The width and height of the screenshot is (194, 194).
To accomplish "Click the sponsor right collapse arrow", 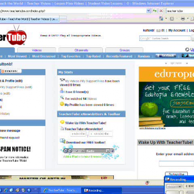I will point(187,63).
